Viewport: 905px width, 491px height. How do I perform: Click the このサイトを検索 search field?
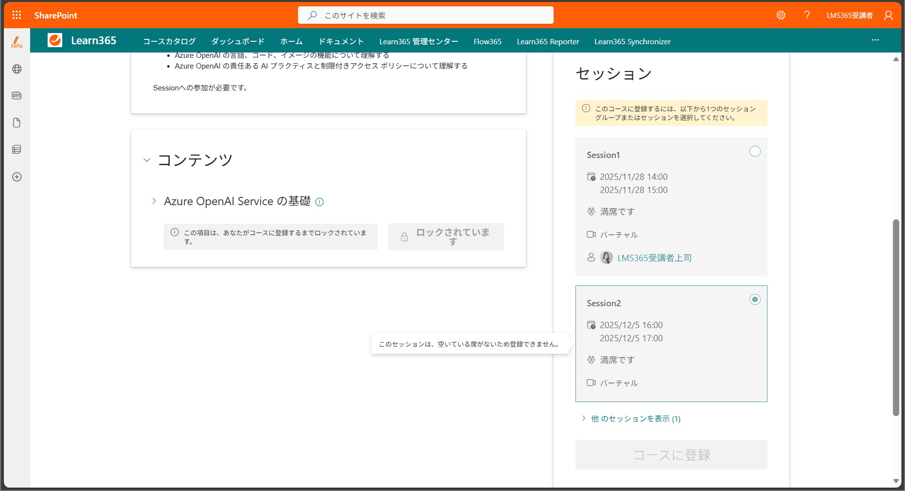pos(425,15)
